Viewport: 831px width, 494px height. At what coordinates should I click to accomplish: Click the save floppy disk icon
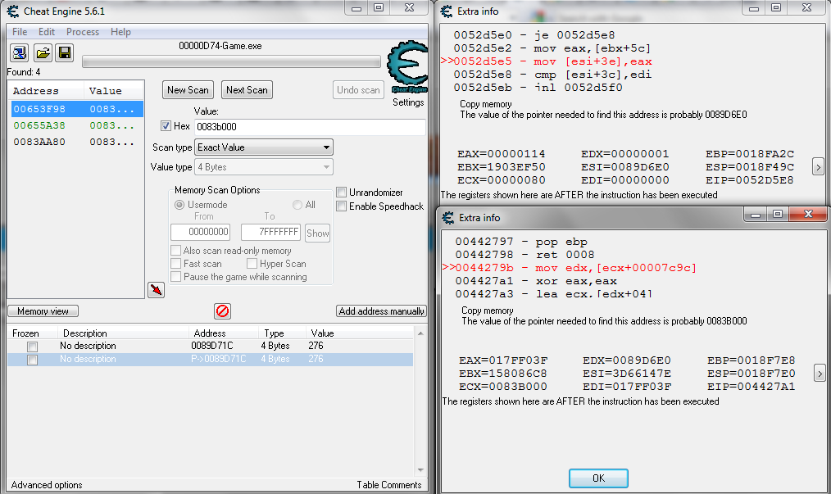click(64, 53)
